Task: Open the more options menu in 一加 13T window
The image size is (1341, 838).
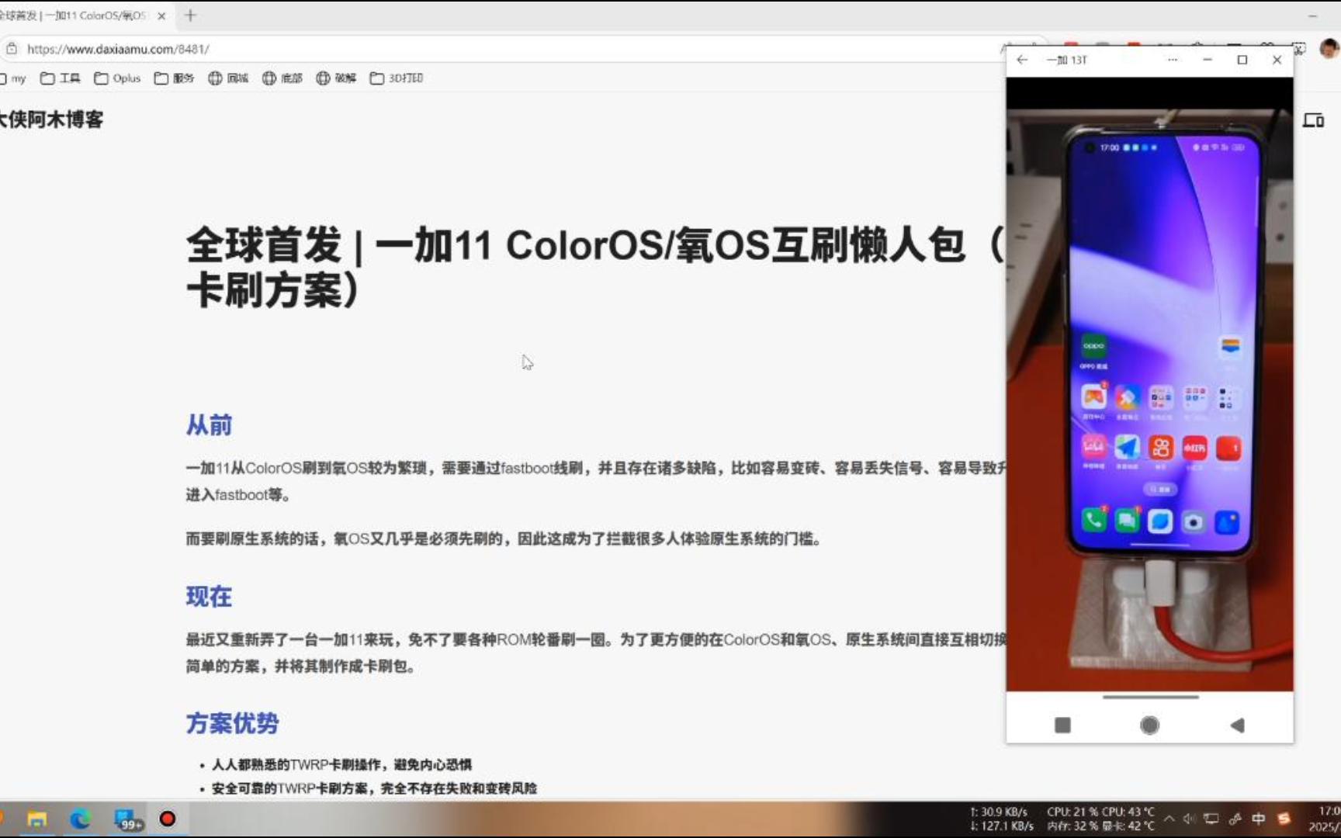Action: click(1173, 60)
